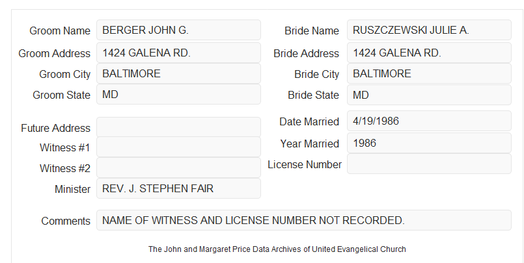Focus the Bride City field

click(x=429, y=73)
